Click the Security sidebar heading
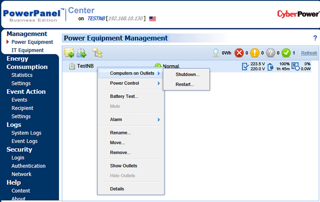Screen dimensions: 320x202 coord(19,150)
